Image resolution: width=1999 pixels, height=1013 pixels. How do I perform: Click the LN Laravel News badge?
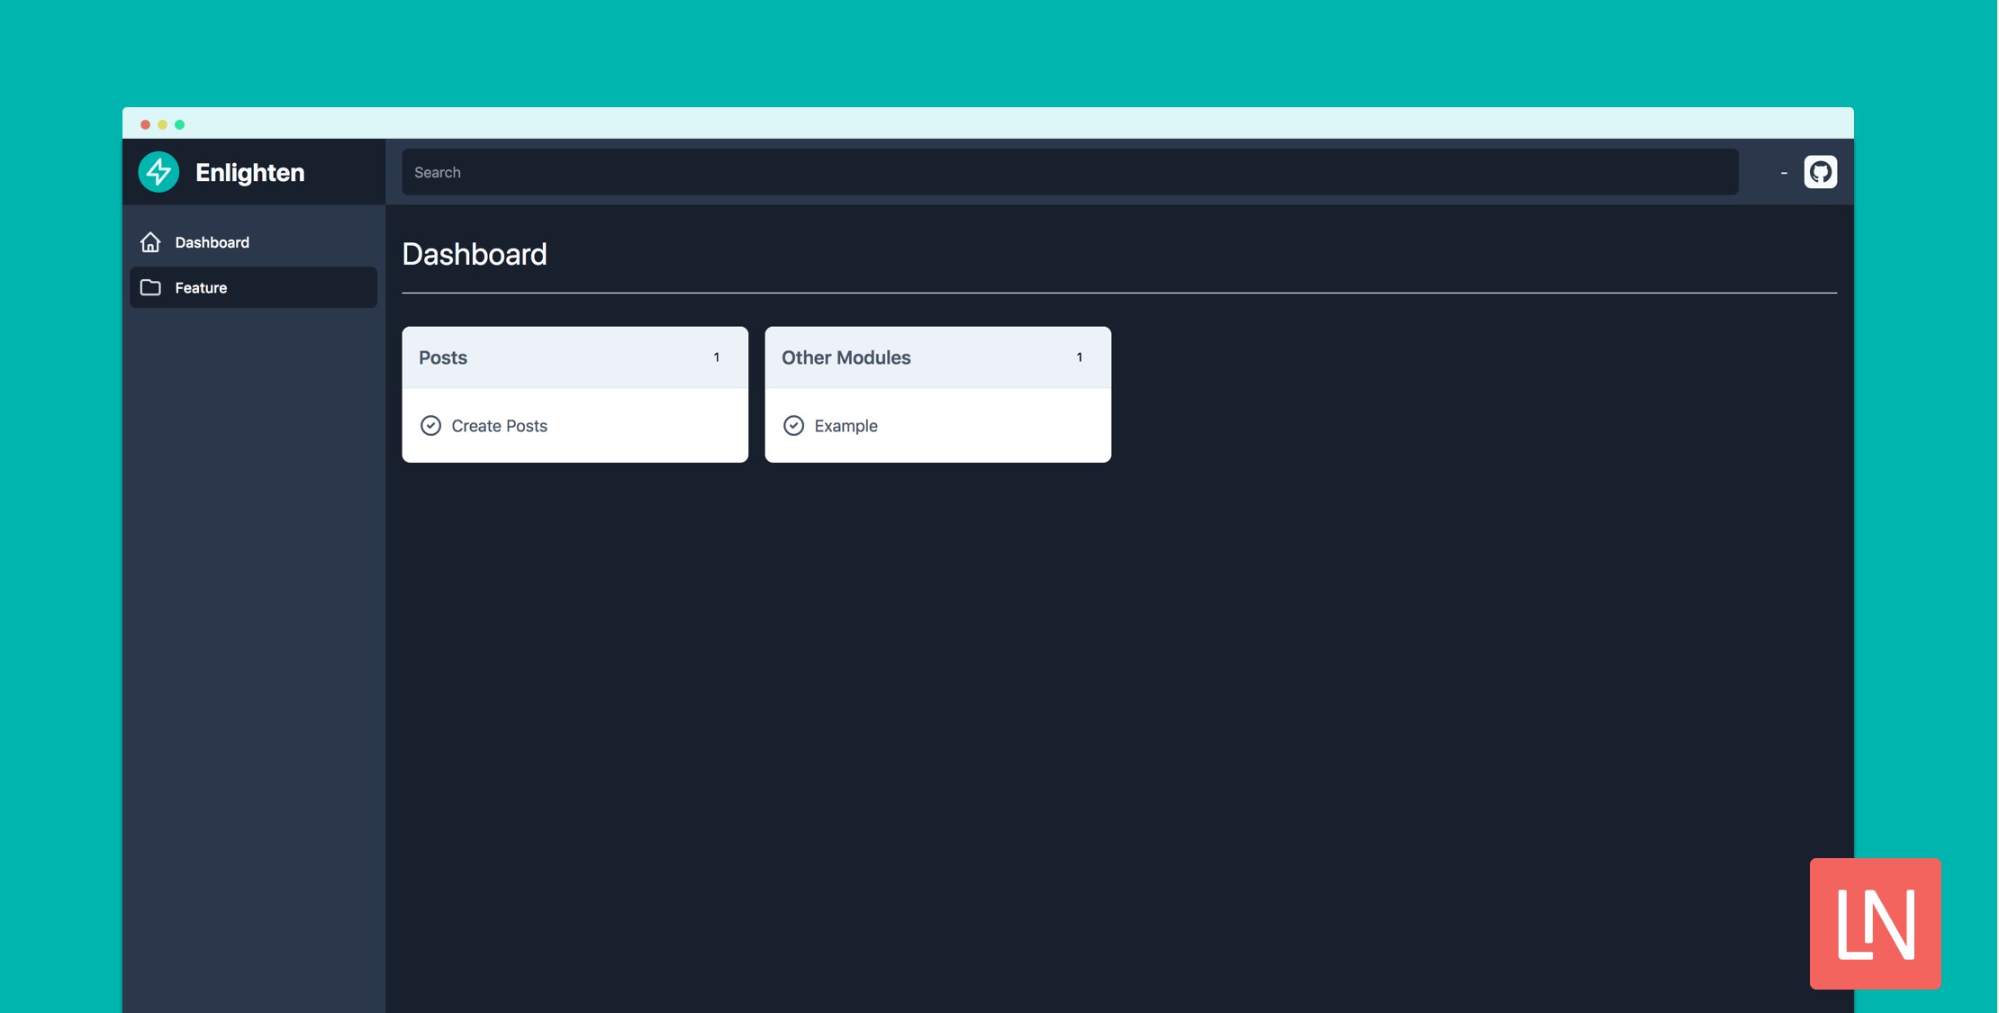pyautogui.click(x=1875, y=923)
